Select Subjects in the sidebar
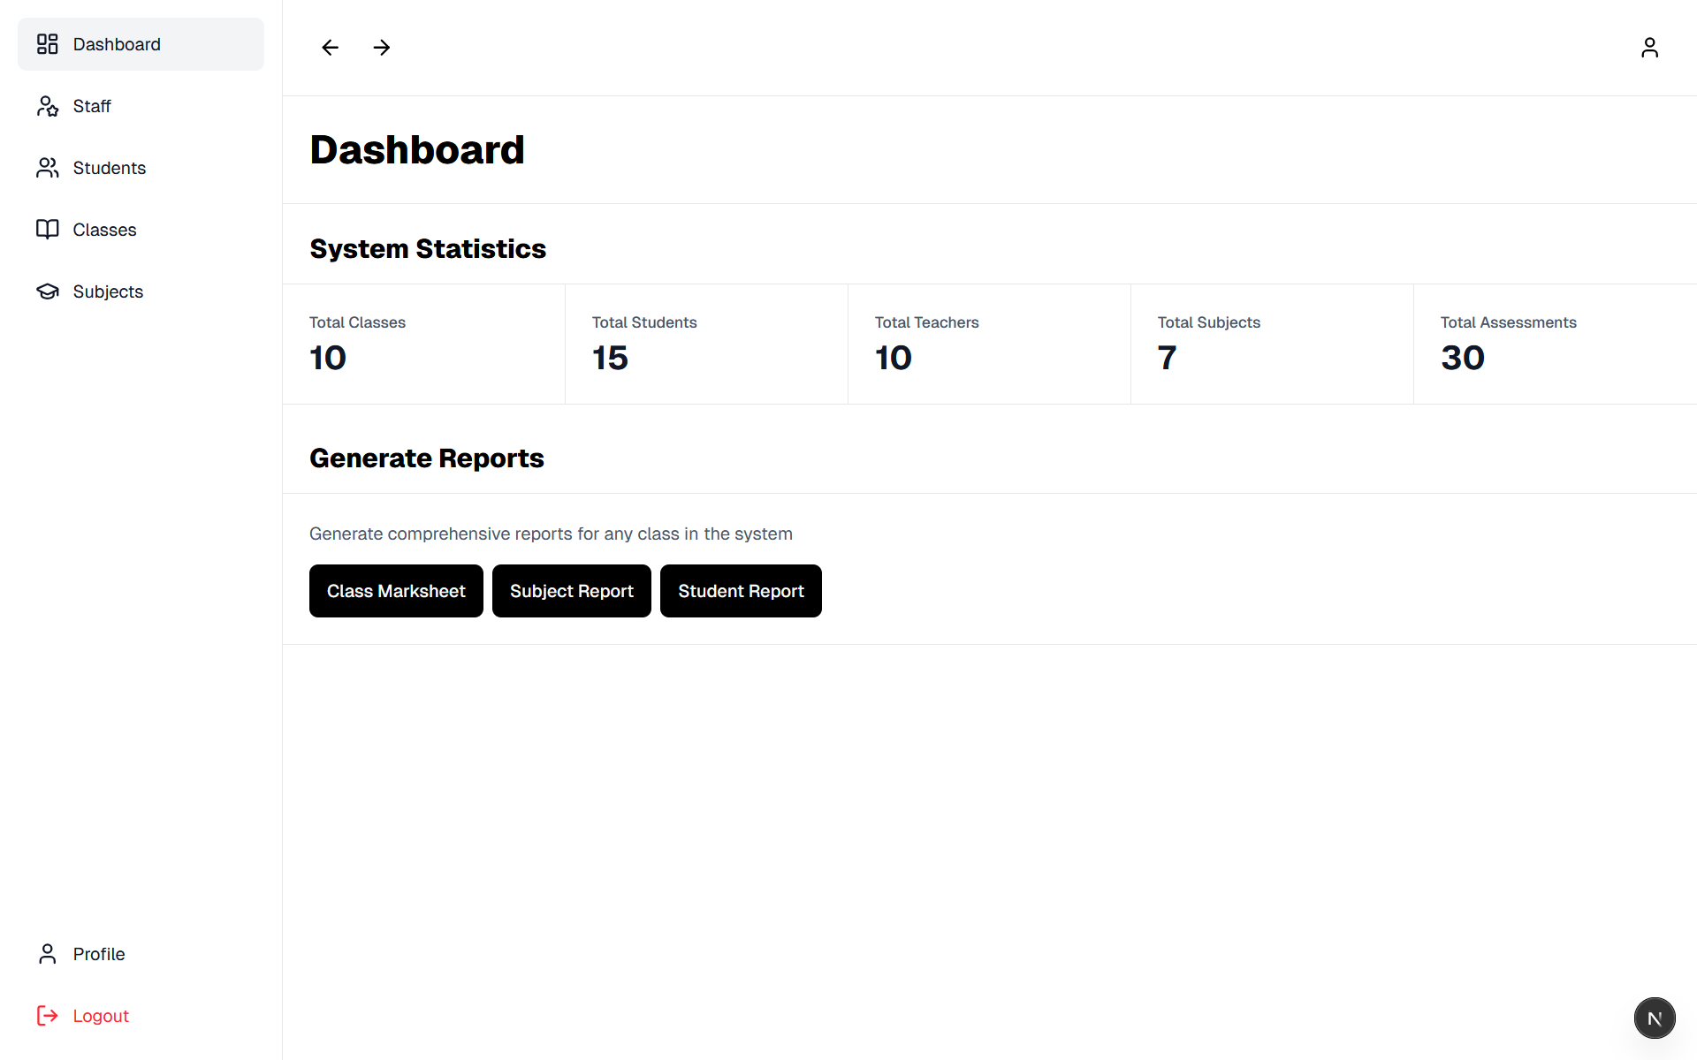 pyautogui.click(x=141, y=291)
